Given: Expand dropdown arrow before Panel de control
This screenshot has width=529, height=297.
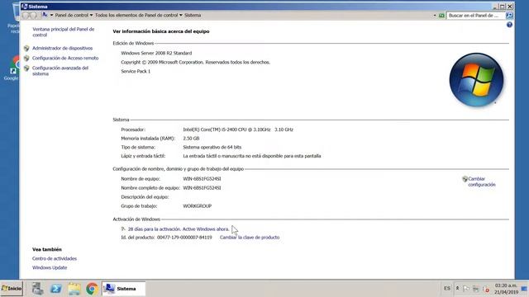Looking at the screenshot, I should [x=51, y=15].
